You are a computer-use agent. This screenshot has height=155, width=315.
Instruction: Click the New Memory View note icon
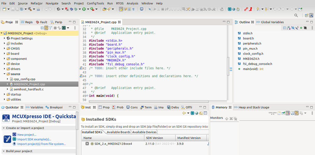point(279,113)
